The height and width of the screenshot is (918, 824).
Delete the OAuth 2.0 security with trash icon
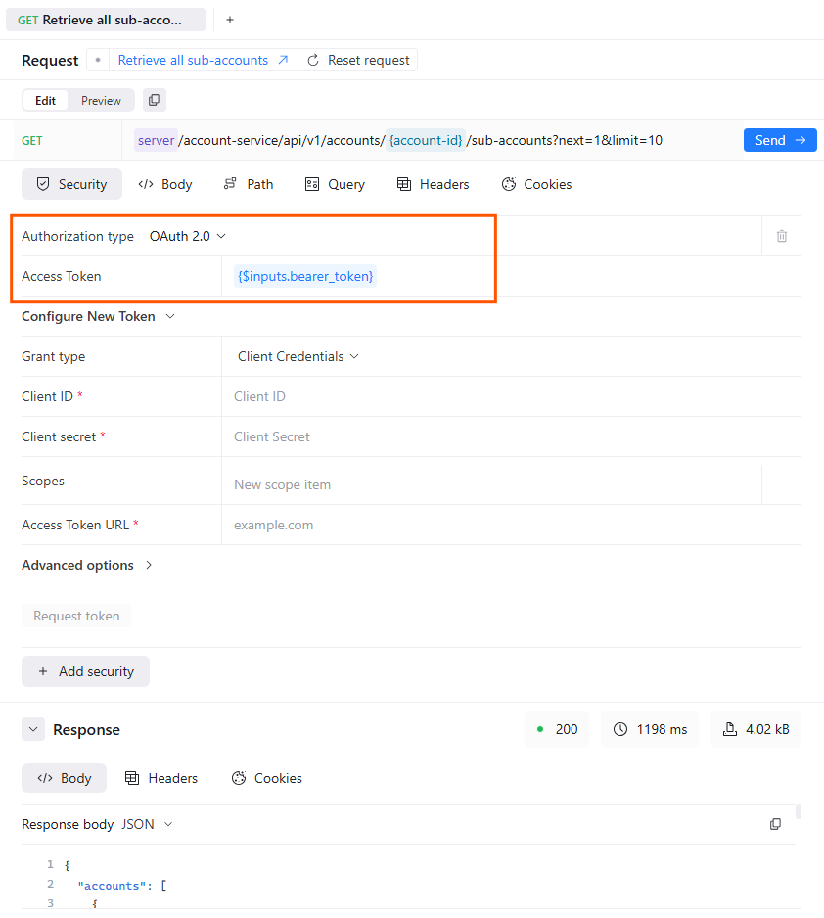tap(781, 236)
